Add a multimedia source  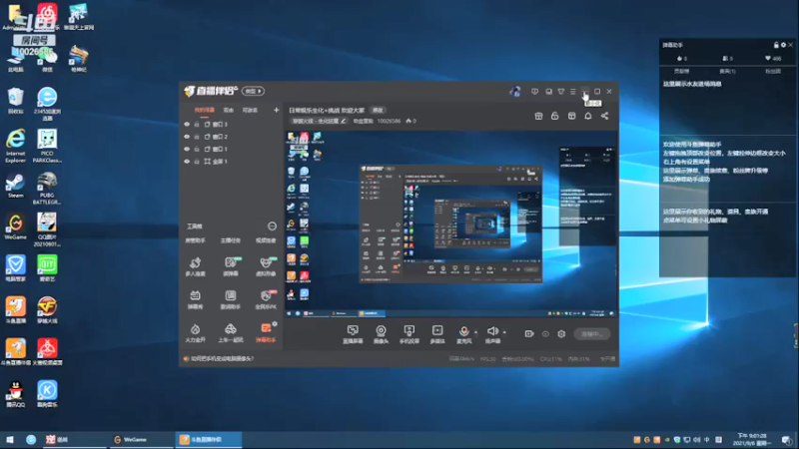pyautogui.click(x=437, y=334)
